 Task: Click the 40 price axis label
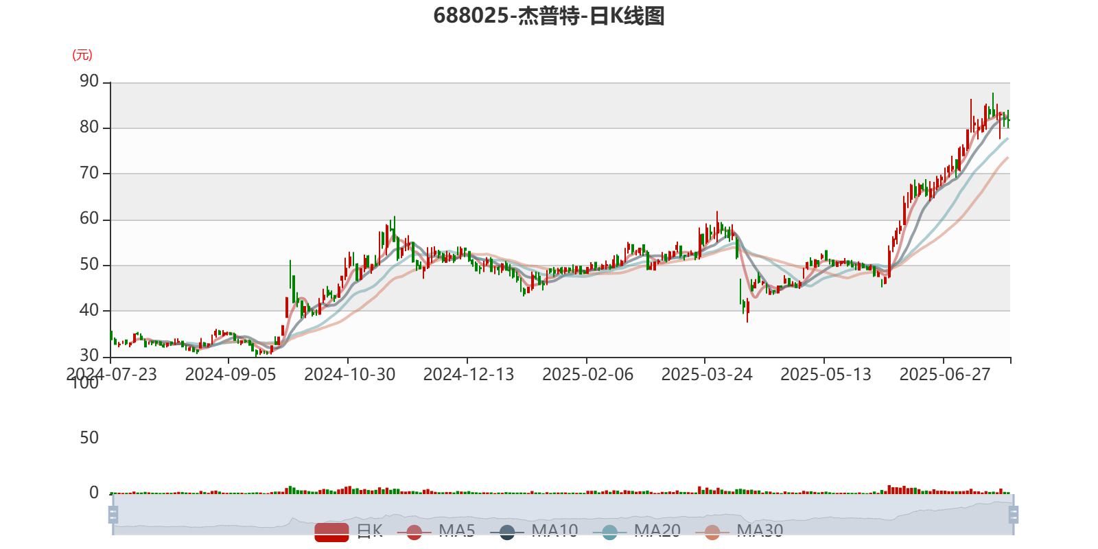89,310
